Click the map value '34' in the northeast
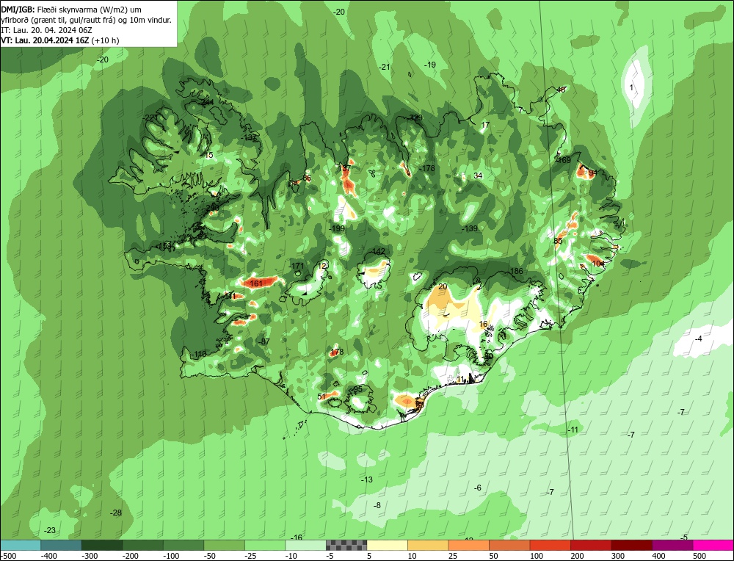 coord(478,175)
